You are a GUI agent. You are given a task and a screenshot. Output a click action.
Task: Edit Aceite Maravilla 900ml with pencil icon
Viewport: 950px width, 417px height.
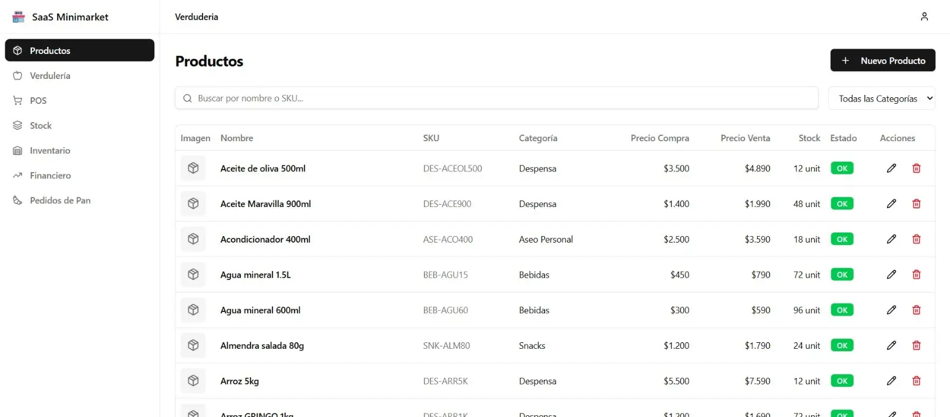[x=891, y=203]
